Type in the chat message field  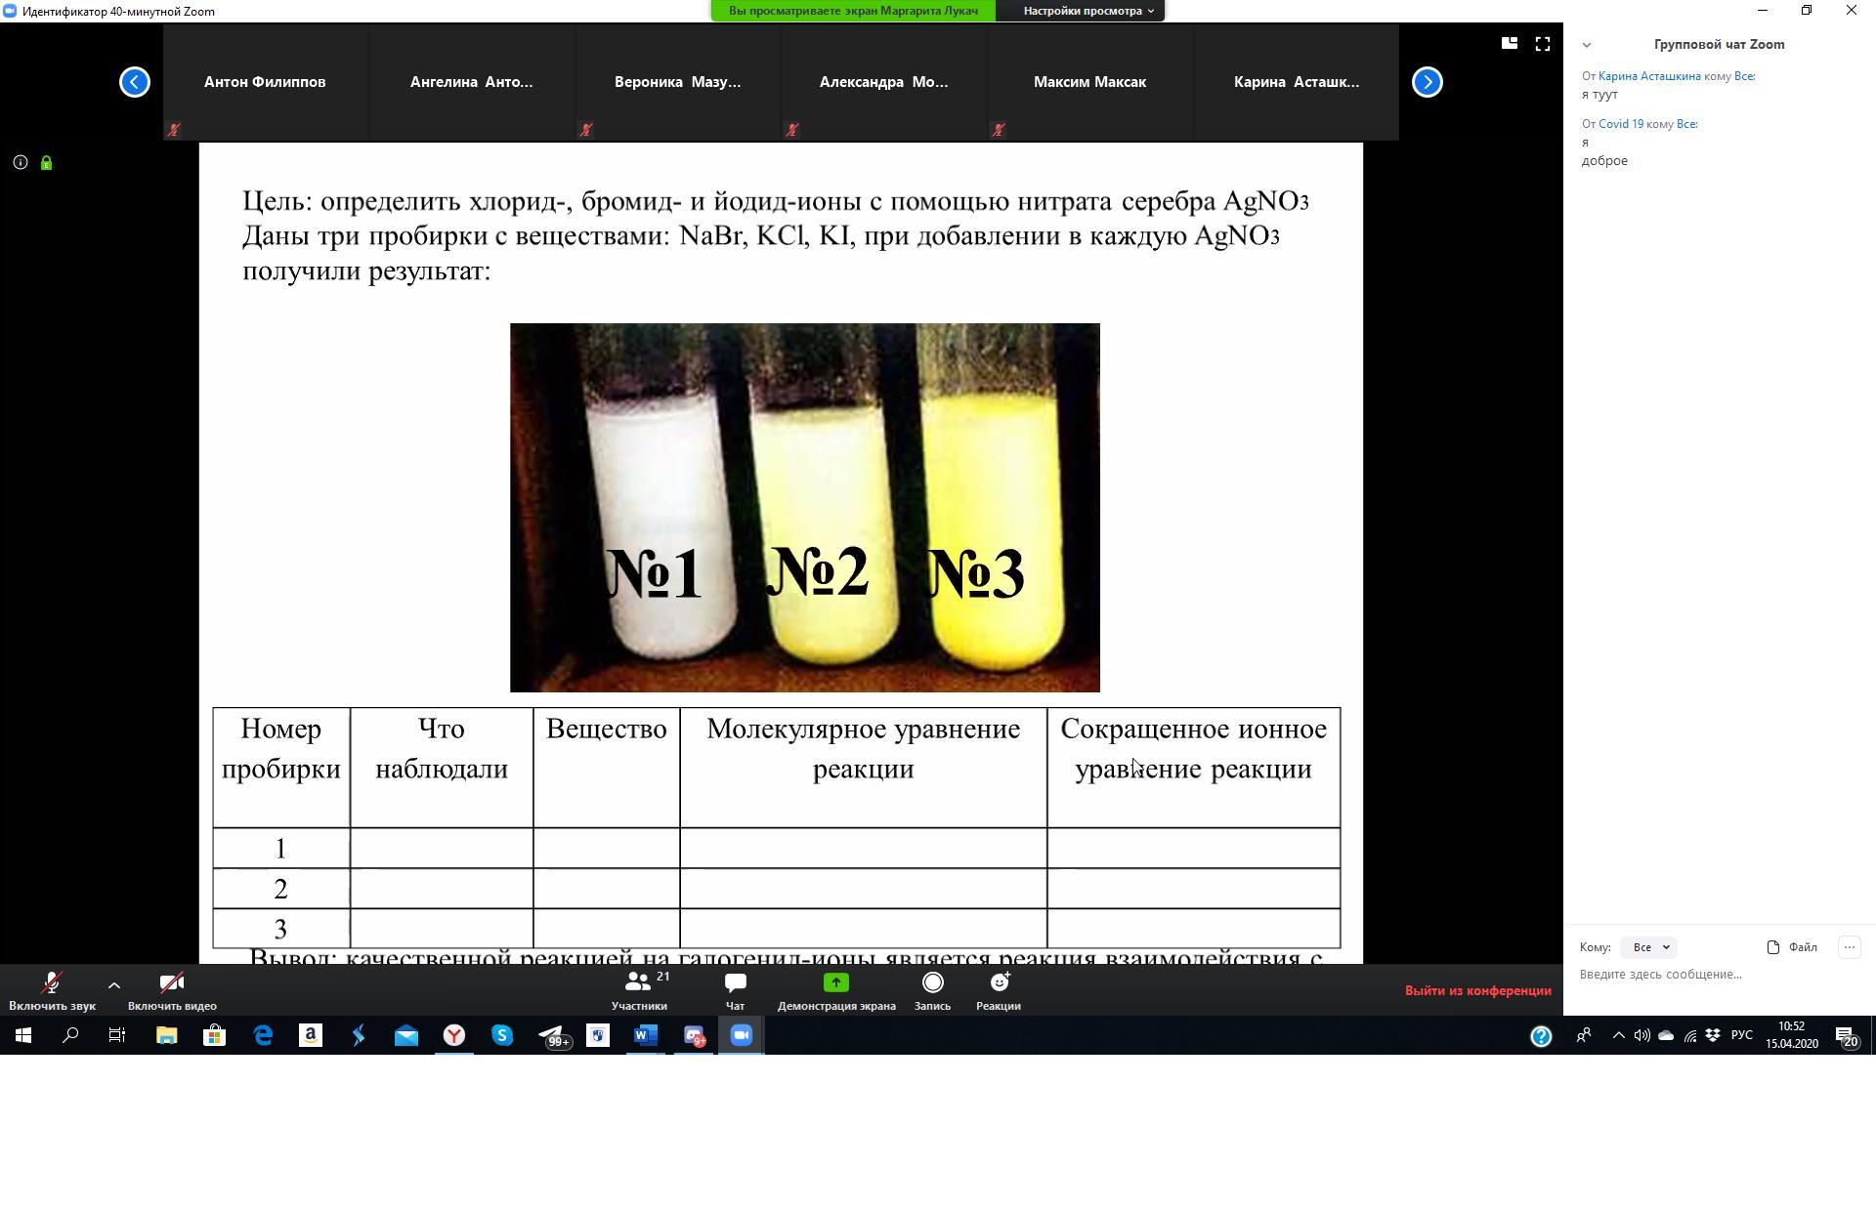coord(1710,975)
